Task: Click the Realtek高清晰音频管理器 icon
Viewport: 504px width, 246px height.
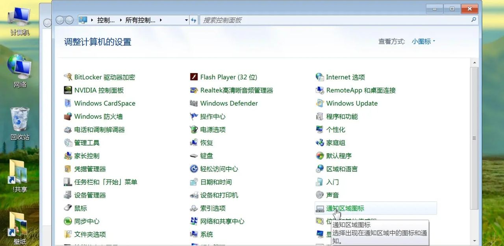Action: click(x=194, y=90)
